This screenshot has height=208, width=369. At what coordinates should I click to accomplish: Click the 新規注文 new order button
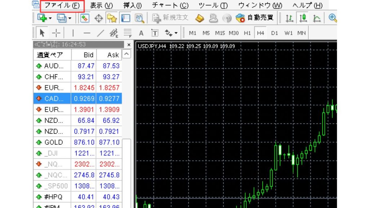click(170, 18)
